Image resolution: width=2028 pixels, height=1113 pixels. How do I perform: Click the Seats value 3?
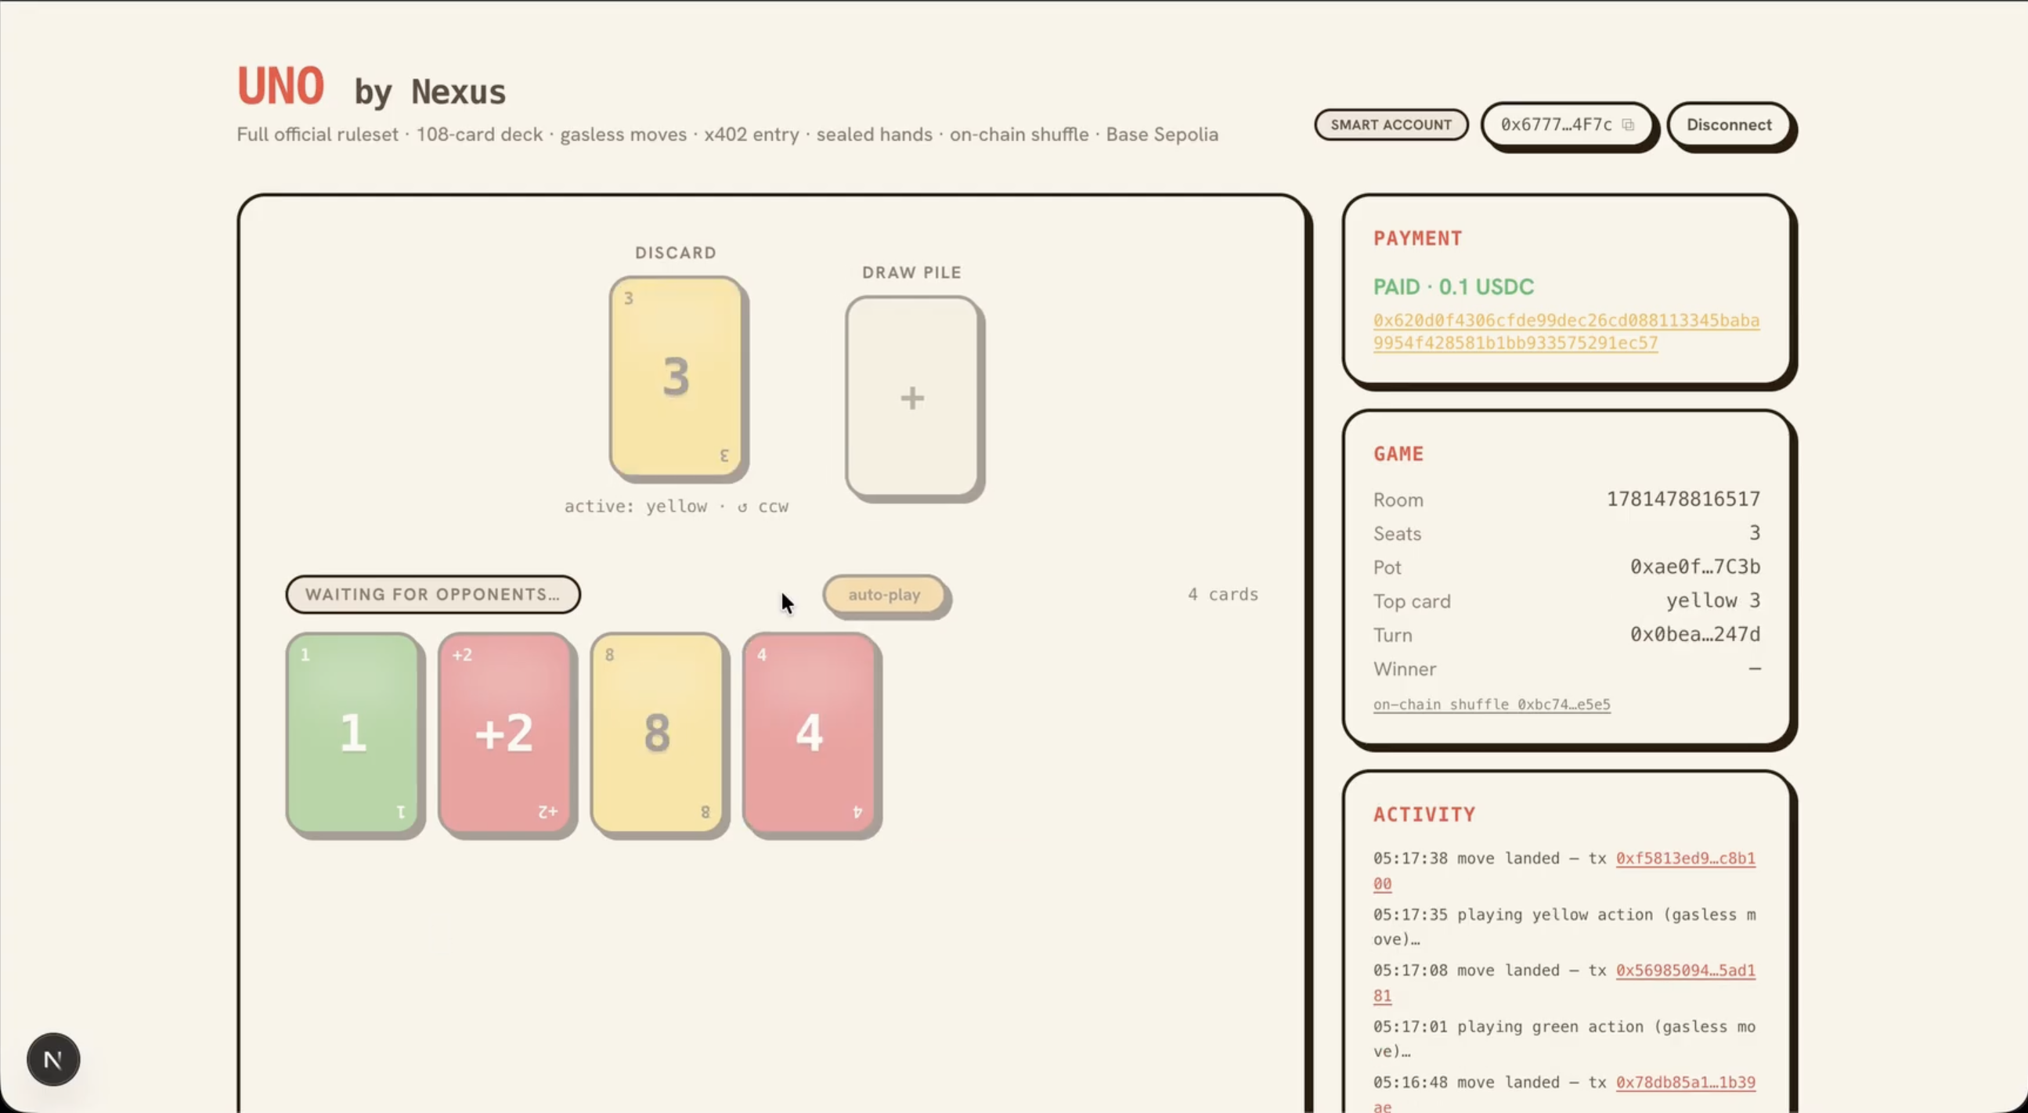pyautogui.click(x=1755, y=533)
